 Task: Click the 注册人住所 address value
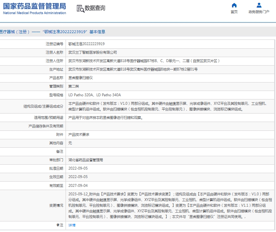coord(144,61)
